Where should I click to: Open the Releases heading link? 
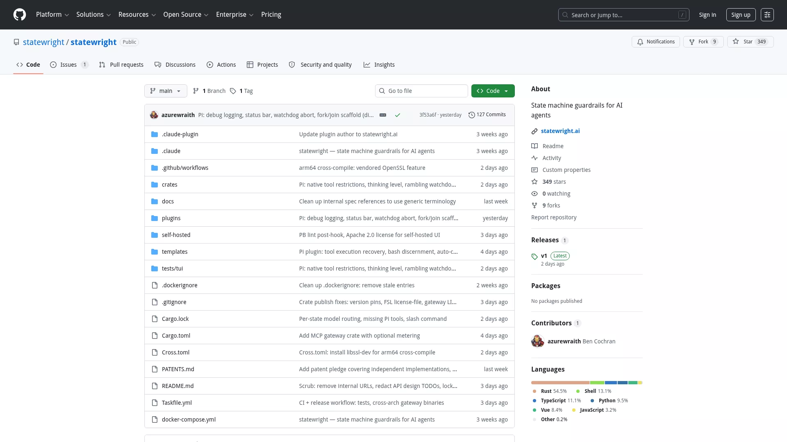pyautogui.click(x=545, y=240)
